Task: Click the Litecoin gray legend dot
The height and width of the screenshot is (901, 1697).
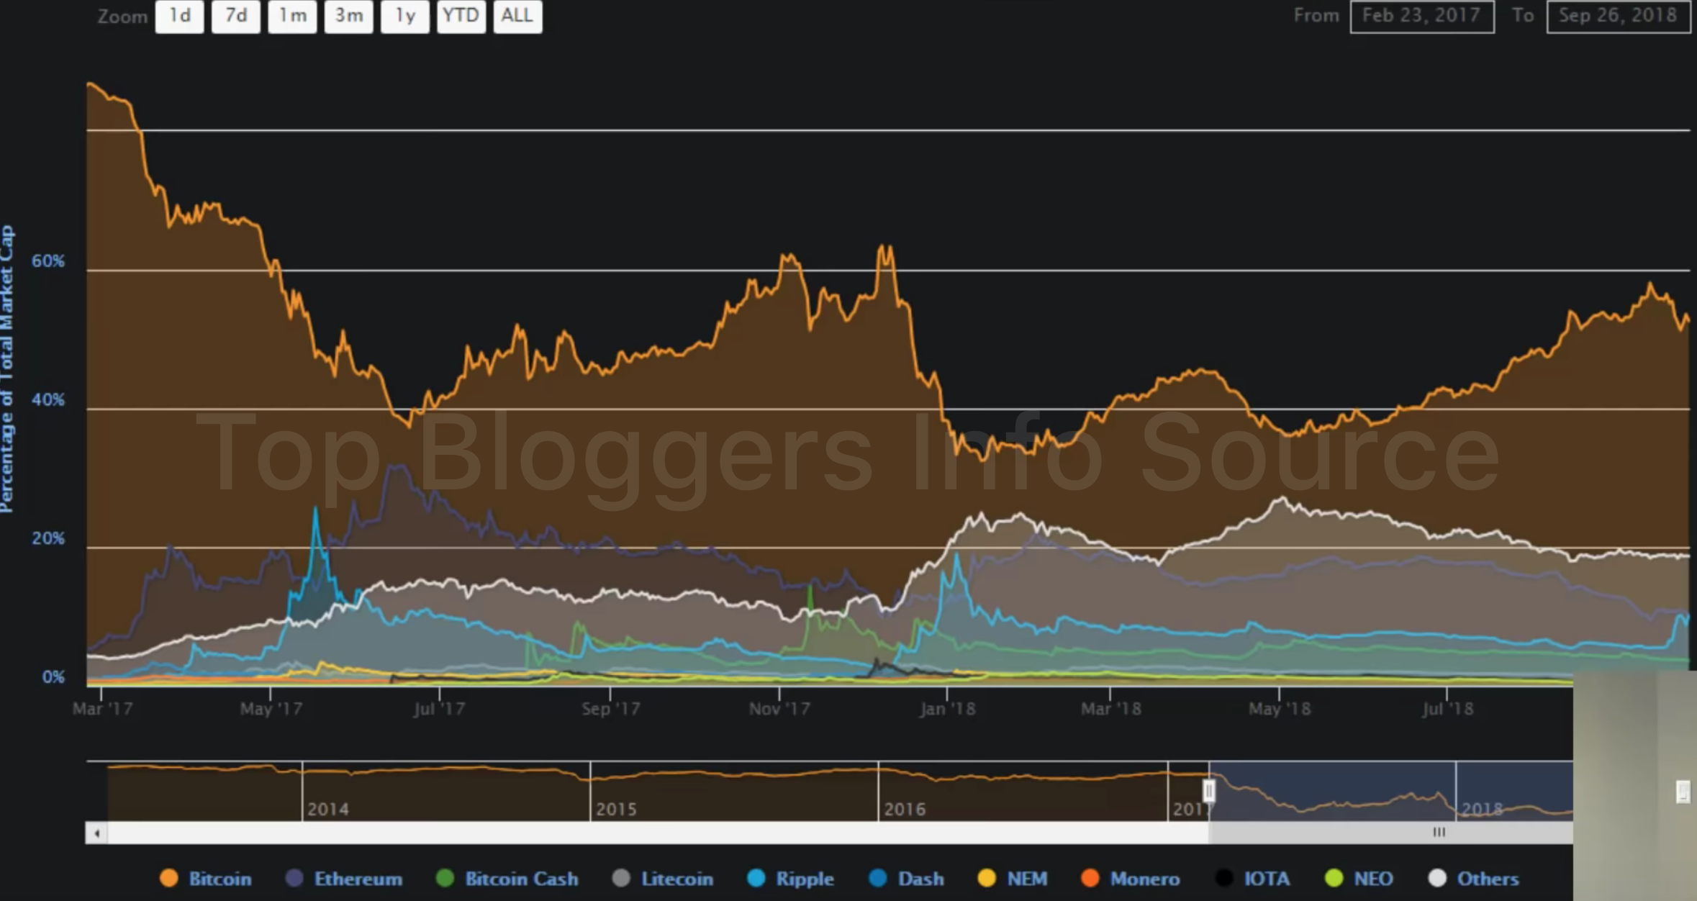Action: (621, 878)
